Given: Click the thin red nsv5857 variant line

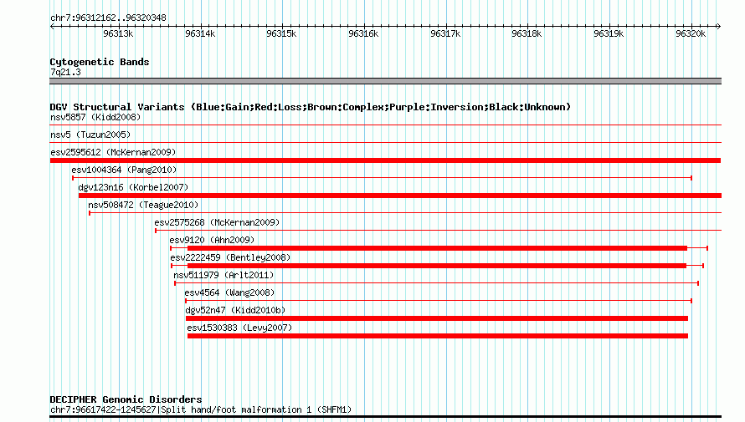Looking at the screenshot, I should coord(385,125).
